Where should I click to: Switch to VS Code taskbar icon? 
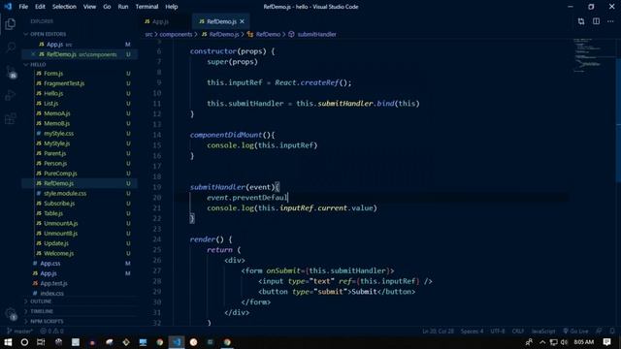[x=177, y=342]
